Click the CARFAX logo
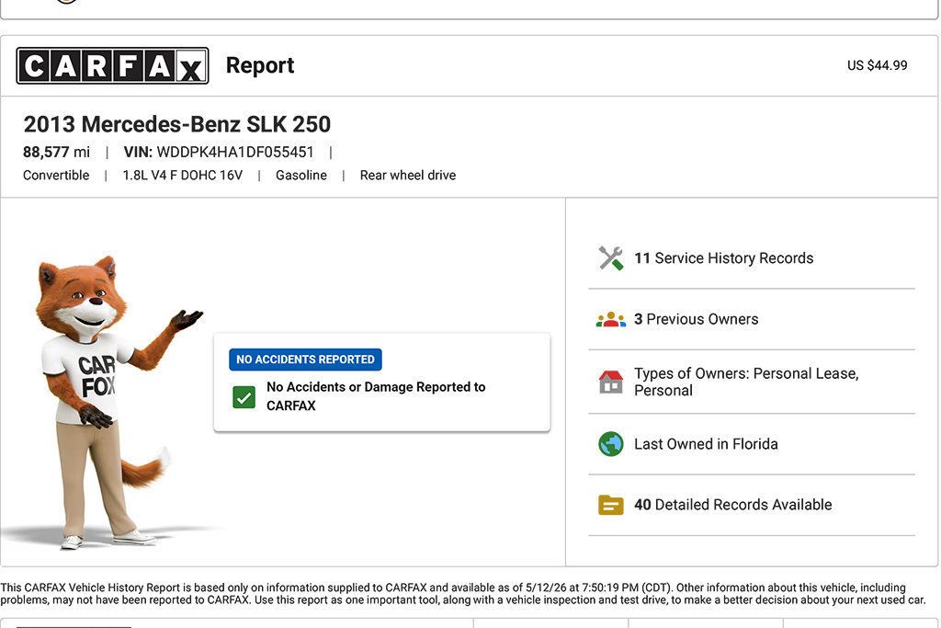The width and height of the screenshot is (941, 628). click(x=112, y=65)
